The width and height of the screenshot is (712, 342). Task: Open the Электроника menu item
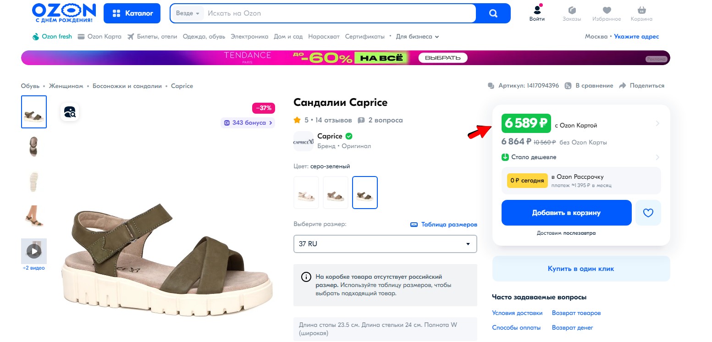[249, 37]
